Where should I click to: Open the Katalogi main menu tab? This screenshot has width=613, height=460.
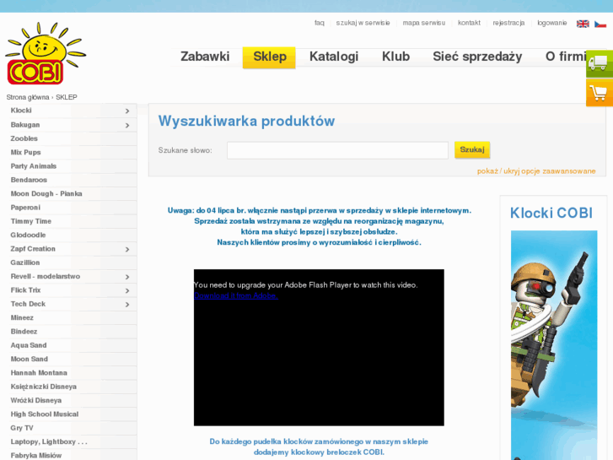click(x=334, y=57)
